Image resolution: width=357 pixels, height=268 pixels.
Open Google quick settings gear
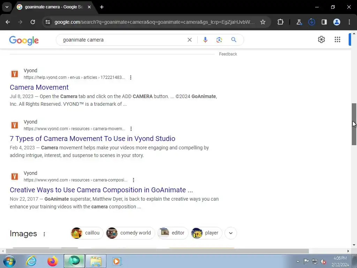pos(321,39)
